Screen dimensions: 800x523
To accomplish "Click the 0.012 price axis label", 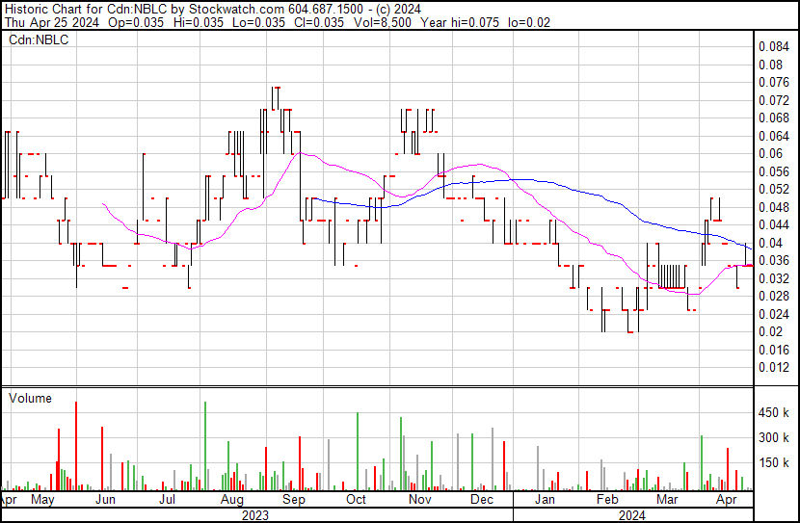I will (773, 368).
